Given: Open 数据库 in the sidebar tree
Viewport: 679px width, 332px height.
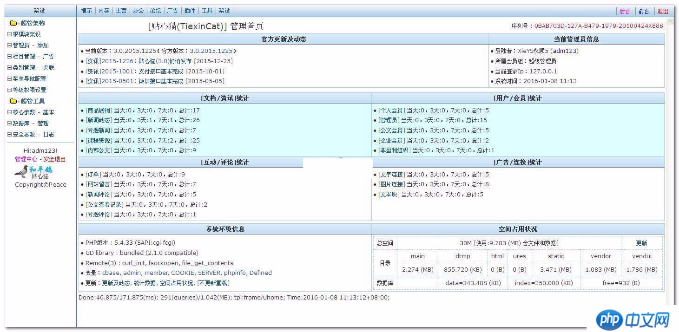Looking at the screenshot, I should pyautogui.click(x=21, y=123).
